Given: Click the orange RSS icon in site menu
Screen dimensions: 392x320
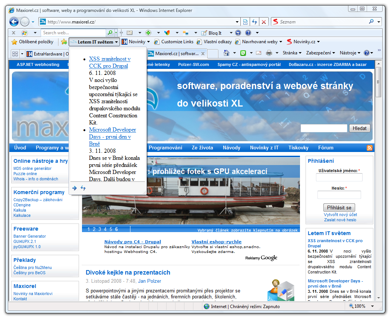Looking at the screenshot, I should click(370, 148).
